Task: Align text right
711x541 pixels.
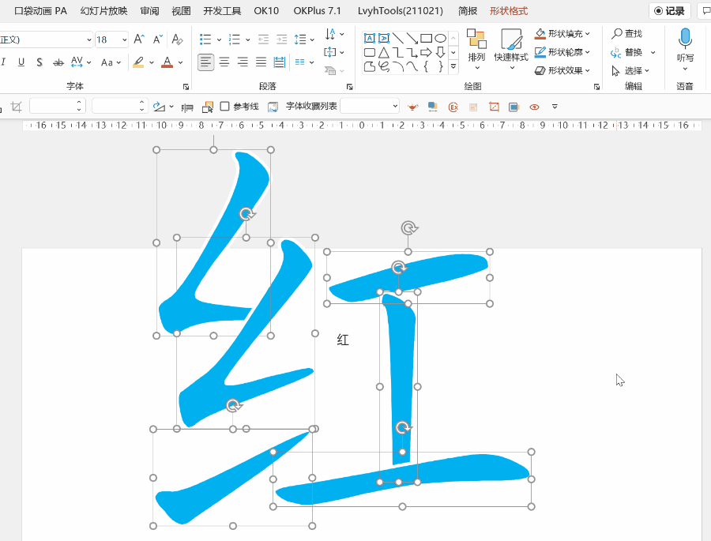Action: [243, 62]
